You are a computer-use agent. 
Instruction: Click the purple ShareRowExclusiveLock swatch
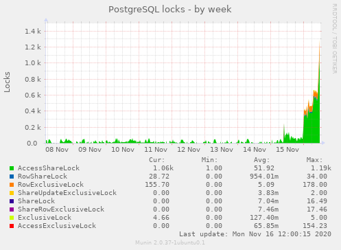pyautogui.click(x=12, y=209)
